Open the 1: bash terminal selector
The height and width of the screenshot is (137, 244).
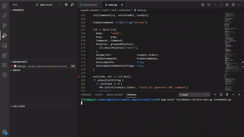tap(194, 95)
